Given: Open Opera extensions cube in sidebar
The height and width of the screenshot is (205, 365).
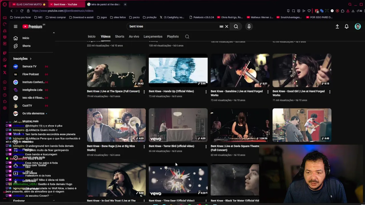Looking at the screenshot, I should pos(5,102).
